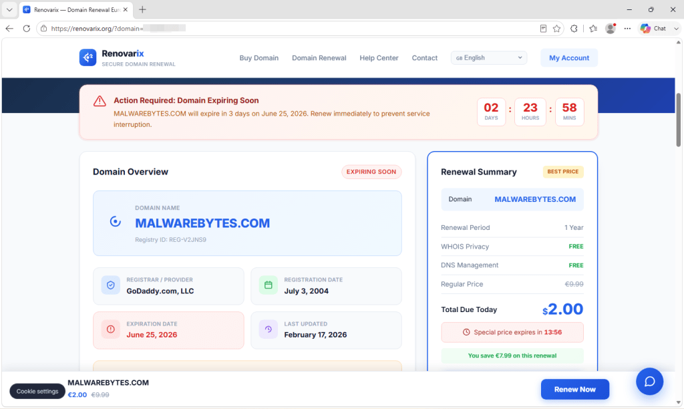Bookmark this page with the star icon
Image resolution: width=684 pixels, height=409 pixels.
(556, 28)
